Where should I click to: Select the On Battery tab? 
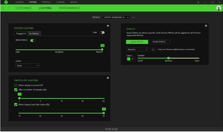[x=34, y=34]
